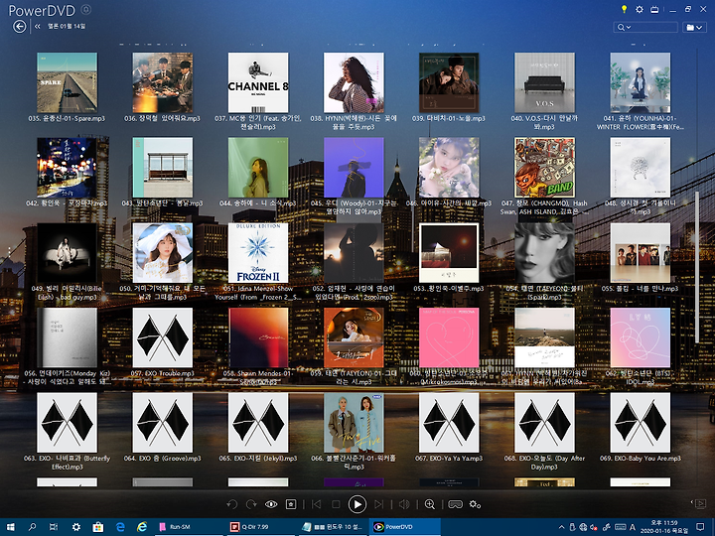715x536 pixels.
Task: Show hidden system tray icons
Action: pyautogui.click(x=561, y=527)
